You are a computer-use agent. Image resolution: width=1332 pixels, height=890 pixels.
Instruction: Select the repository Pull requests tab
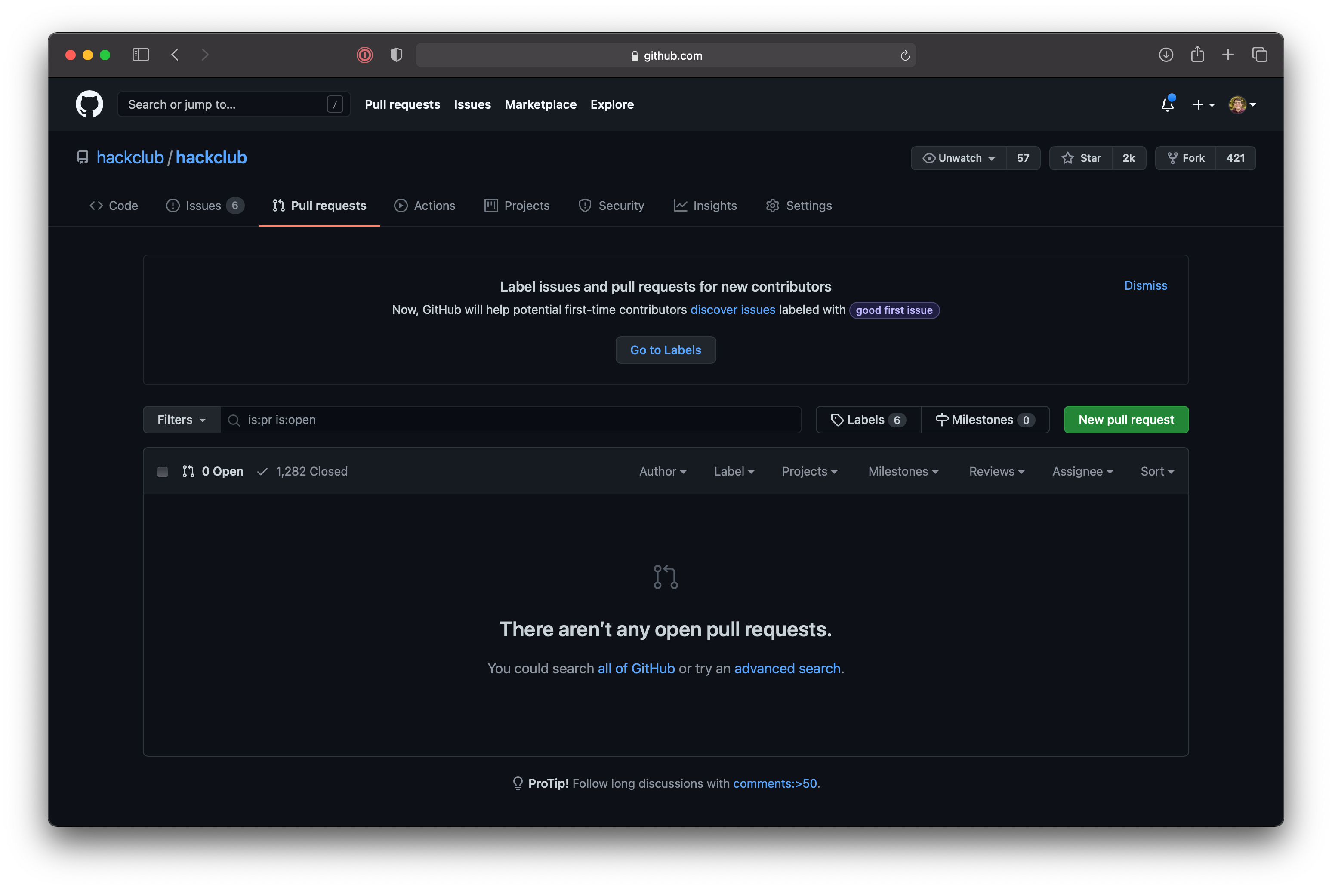tap(319, 206)
